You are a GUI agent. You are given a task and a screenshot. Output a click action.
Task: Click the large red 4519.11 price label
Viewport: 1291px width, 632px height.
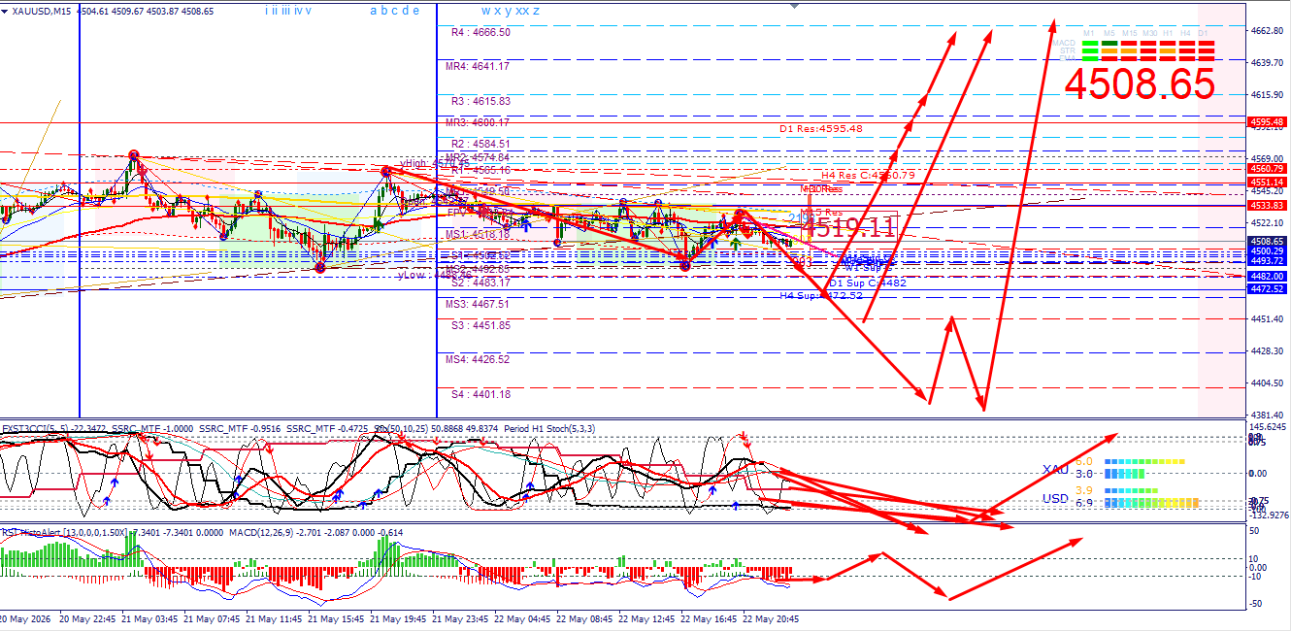(x=848, y=228)
